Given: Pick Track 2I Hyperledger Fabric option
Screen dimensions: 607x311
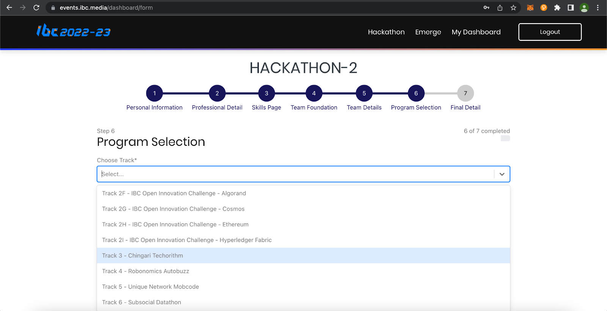Looking at the screenshot, I should click(x=303, y=240).
